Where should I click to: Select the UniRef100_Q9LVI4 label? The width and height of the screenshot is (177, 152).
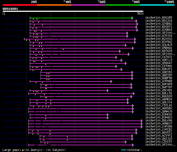point(159,103)
